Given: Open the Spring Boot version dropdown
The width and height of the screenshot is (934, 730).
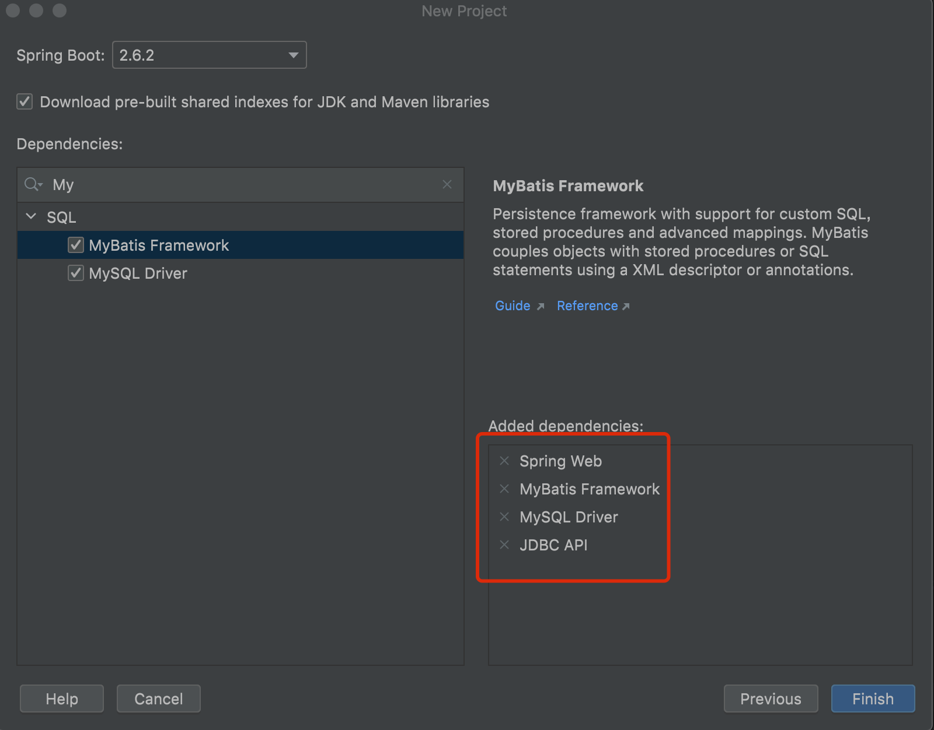Looking at the screenshot, I should 209,55.
